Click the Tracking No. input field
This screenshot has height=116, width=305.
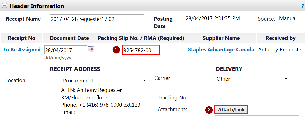pos(247,97)
